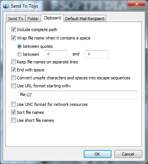Click the closing wrap character field containing >
The width and height of the screenshot is (148, 164).
pyautogui.click(x=97, y=54)
